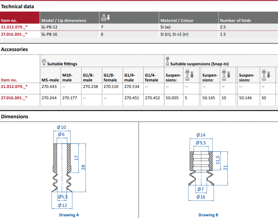This screenshot has height=218, width=278.
Task: Click the Ø16 dimension in Drawing B
Action: pyautogui.click(x=201, y=197)
